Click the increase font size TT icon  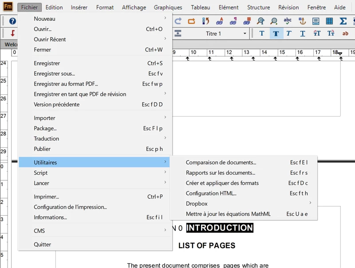317,33
